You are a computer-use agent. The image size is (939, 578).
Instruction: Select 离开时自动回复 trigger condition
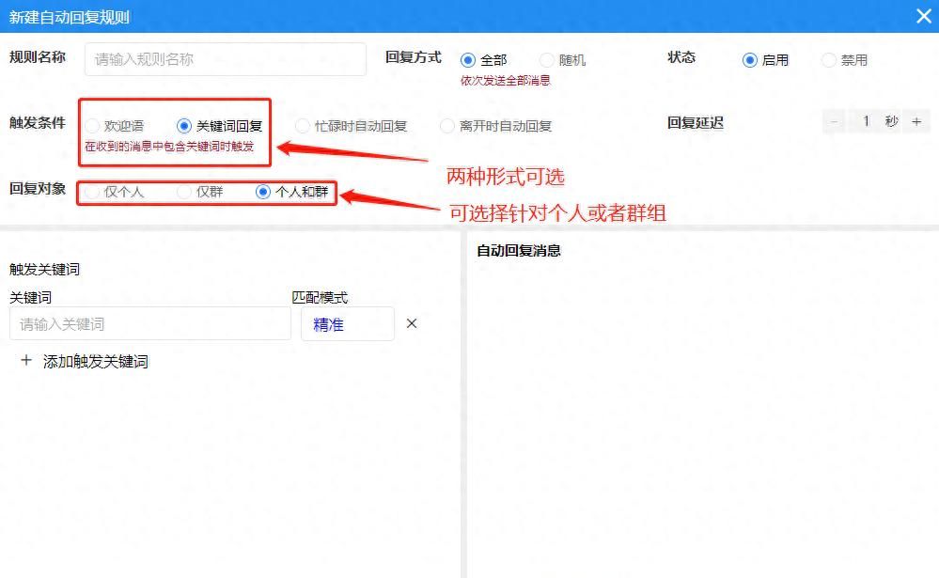click(448, 125)
